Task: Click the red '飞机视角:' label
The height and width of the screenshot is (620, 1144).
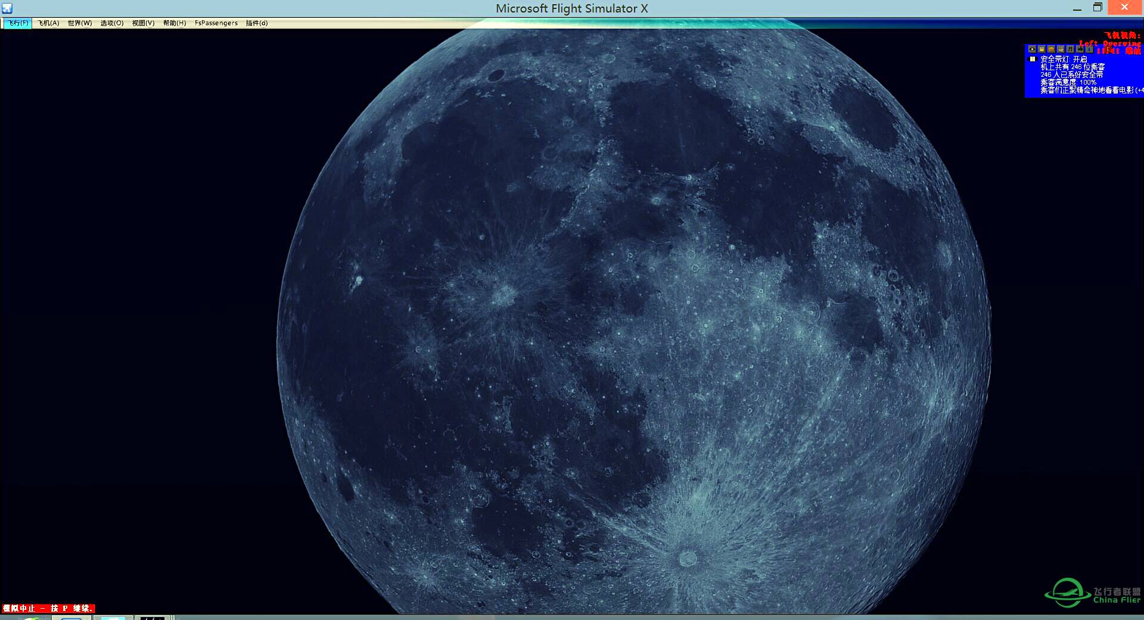Action: point(1123,35)
